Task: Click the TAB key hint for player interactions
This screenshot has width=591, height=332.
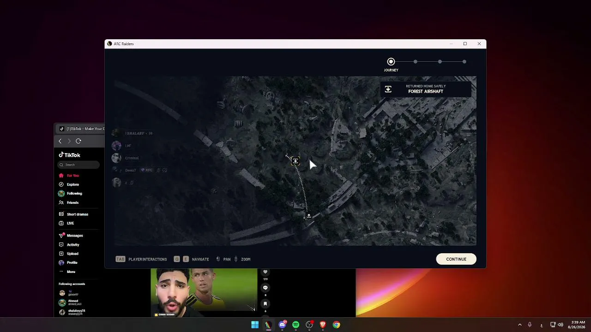Action: point(121,259)
